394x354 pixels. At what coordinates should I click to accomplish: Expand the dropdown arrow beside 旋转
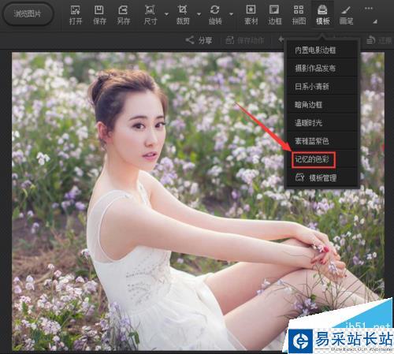(x=232, y=14)
